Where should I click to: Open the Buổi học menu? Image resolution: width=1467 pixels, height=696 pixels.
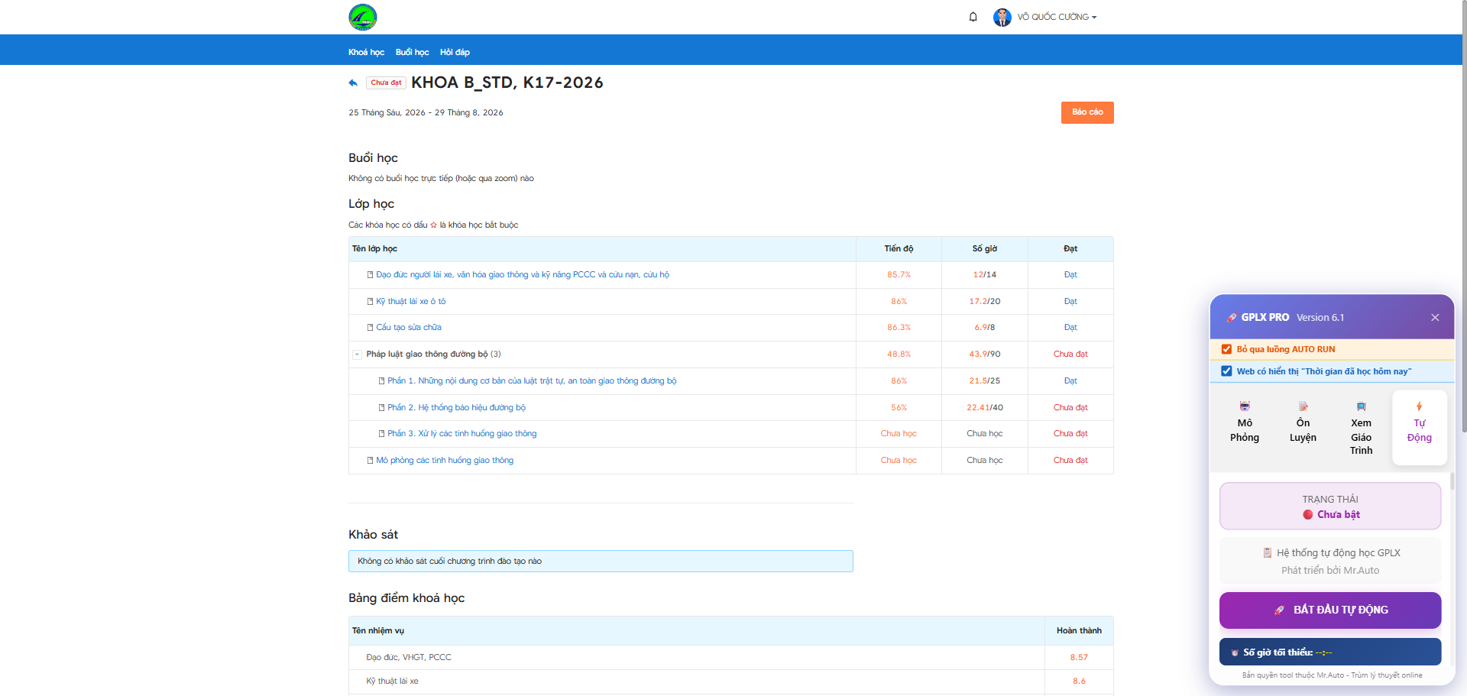point(412,52)
